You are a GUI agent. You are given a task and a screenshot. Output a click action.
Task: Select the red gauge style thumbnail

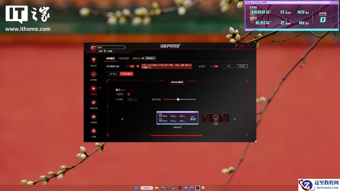[x=216, y=118]
